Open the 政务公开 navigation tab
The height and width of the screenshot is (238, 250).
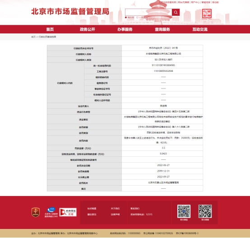click(88, 29)
